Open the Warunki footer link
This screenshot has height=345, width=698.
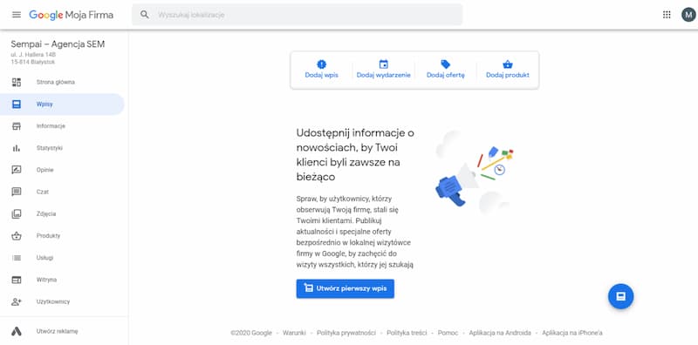point(294,333)
